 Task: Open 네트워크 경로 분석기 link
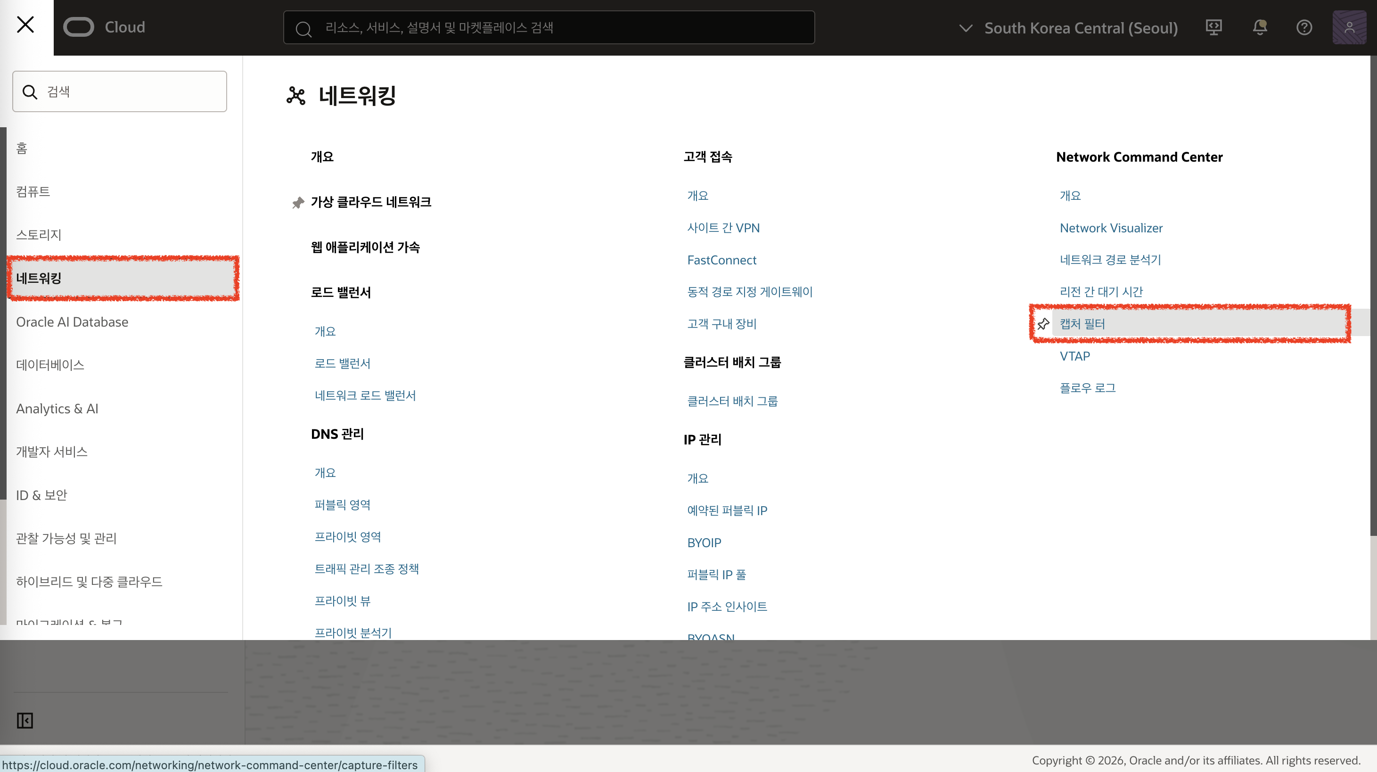pos(1110,260)
